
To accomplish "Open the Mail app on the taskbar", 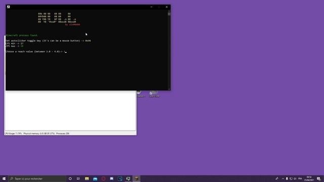I will click(95, 178).
